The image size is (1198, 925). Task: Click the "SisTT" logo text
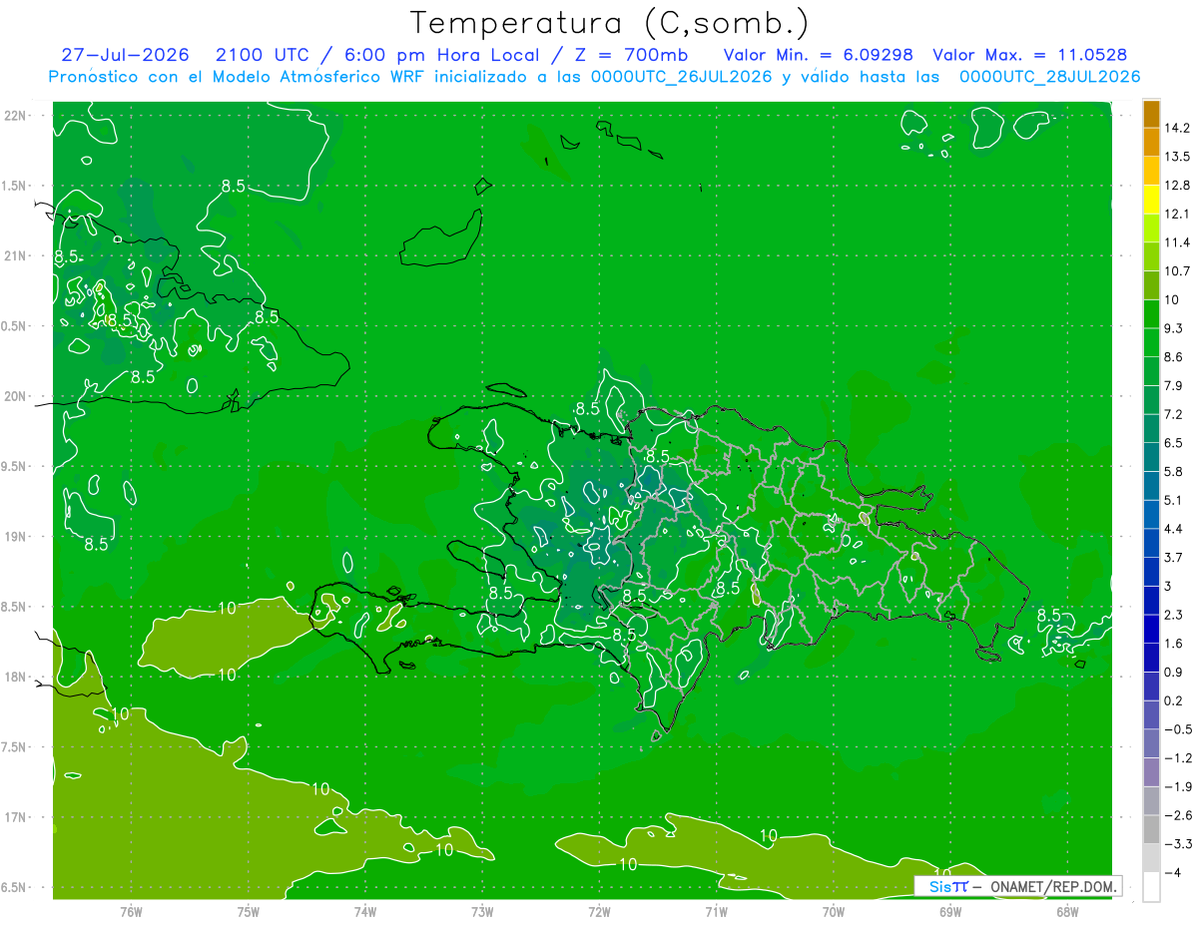(948, 886)
